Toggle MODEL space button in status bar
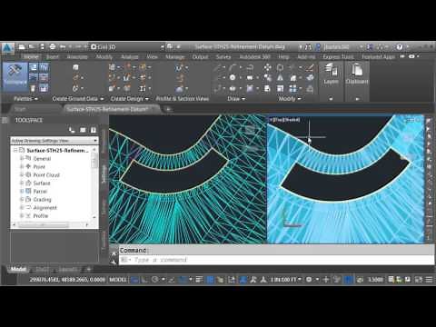436x327 pixels. point(117,279)
